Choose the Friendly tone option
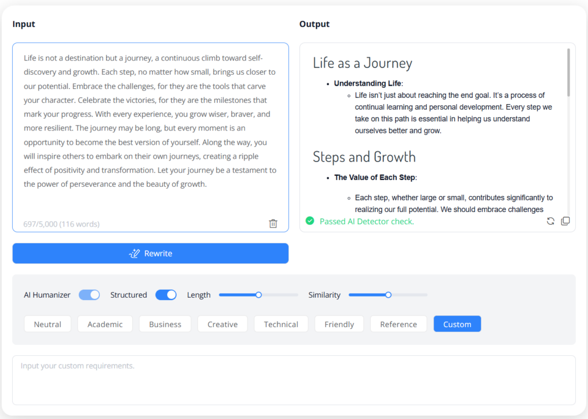The height and width of the screenshot is (419, 588). [x=339, y=324]
